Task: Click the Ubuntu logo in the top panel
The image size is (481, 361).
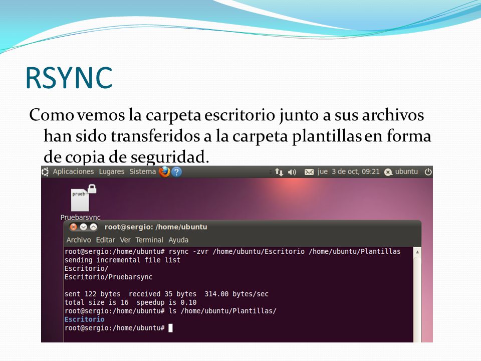Action: coord(45,172)
